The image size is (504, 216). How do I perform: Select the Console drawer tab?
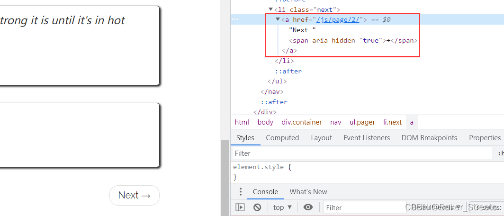click(x=265, y=192)
